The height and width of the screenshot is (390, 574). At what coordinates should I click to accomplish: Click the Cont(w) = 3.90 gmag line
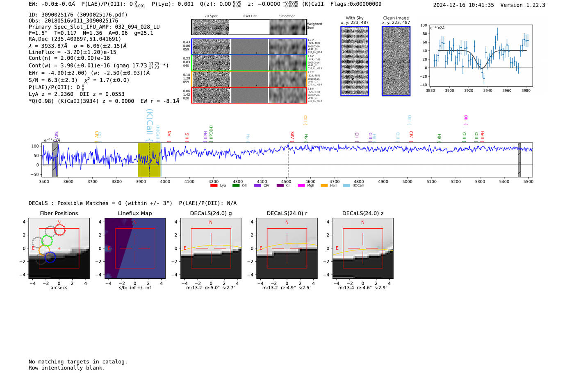click(x=99, y=65)
